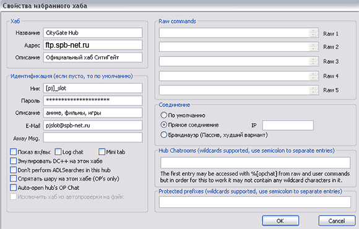The width and height of the screenshot is (359, 229).
Task: Toggle the Показ вх/вых checkbox
Action: click(x=14, y=152)
